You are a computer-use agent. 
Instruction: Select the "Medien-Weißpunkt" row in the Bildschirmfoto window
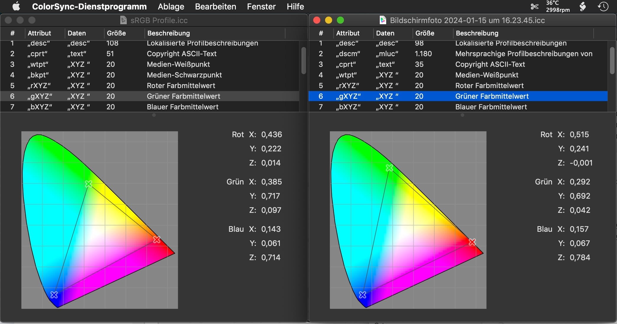458,75
